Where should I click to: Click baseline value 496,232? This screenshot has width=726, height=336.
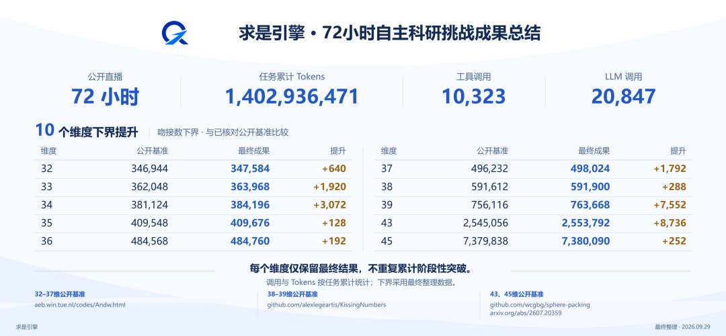(490, 169)
